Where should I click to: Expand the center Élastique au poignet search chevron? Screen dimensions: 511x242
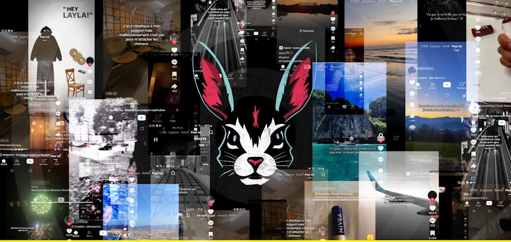177,110
